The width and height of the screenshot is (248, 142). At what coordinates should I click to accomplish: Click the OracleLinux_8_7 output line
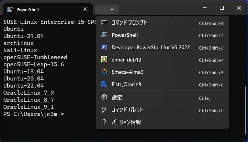[x=29, y=100]
